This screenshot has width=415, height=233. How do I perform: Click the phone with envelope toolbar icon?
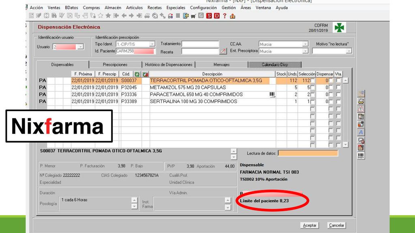(x=186, y=16)
